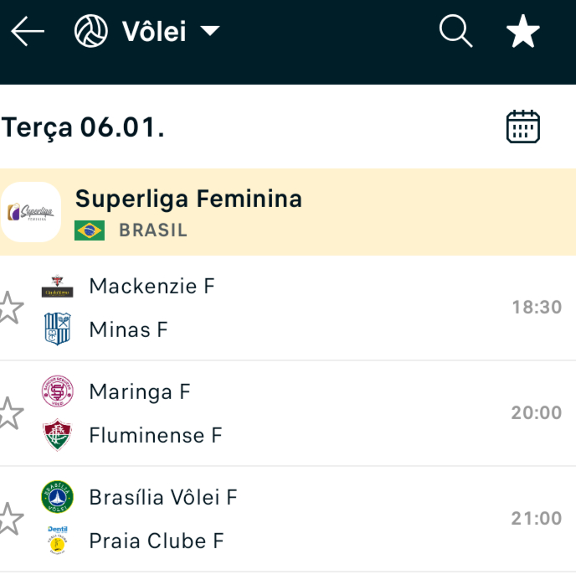Click the Fluminense F team crest

(57, 435)
